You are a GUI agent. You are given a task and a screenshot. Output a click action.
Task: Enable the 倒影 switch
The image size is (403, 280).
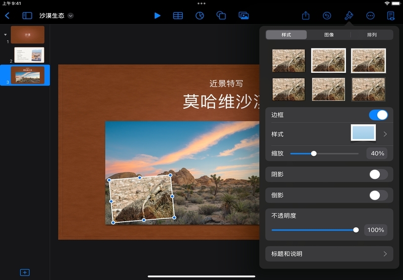tap(378, 195)
